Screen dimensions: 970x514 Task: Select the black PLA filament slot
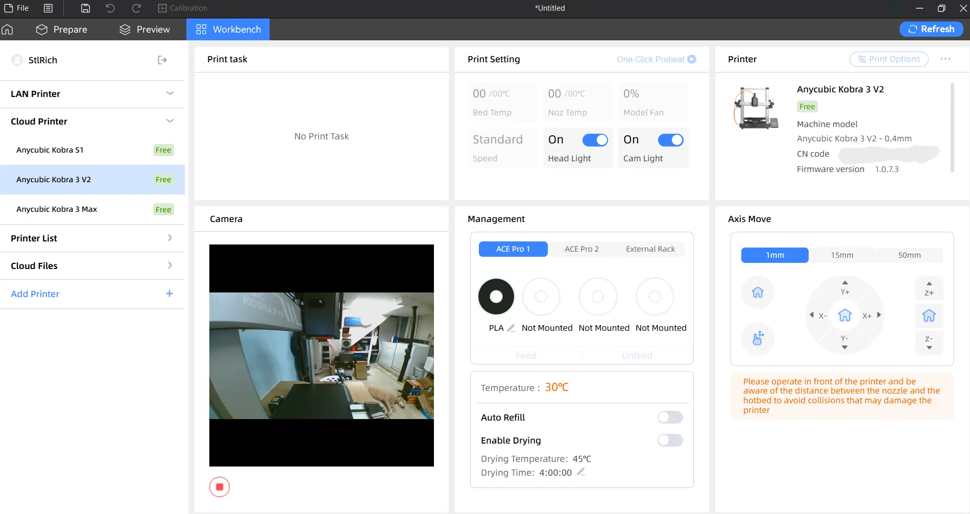(496, 297)
